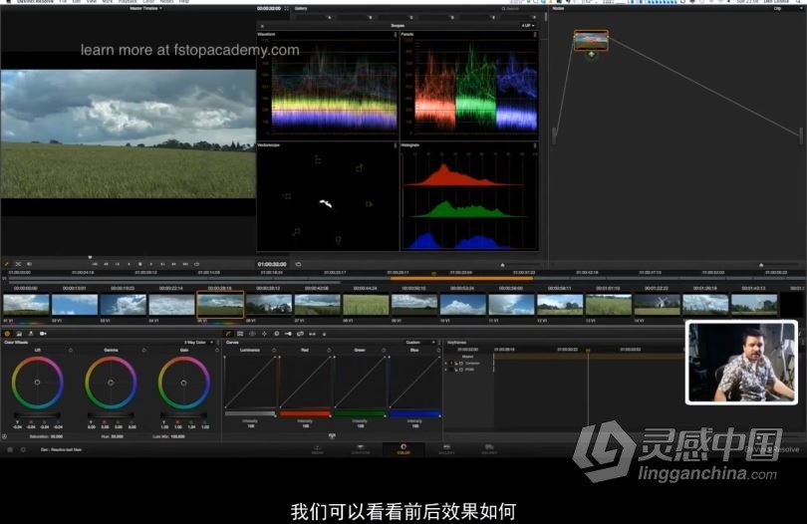Toggle the loop playback button
The image size is (807, 524).
click(196, 264)
